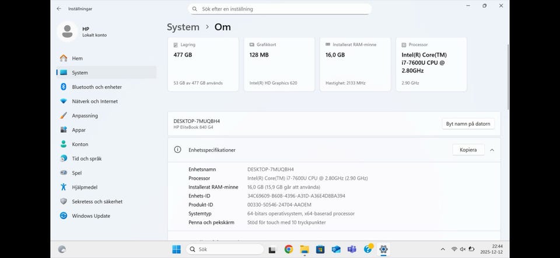Go back with the arrow beside Inställningar

pyautogui.click(x=59, y=9)
